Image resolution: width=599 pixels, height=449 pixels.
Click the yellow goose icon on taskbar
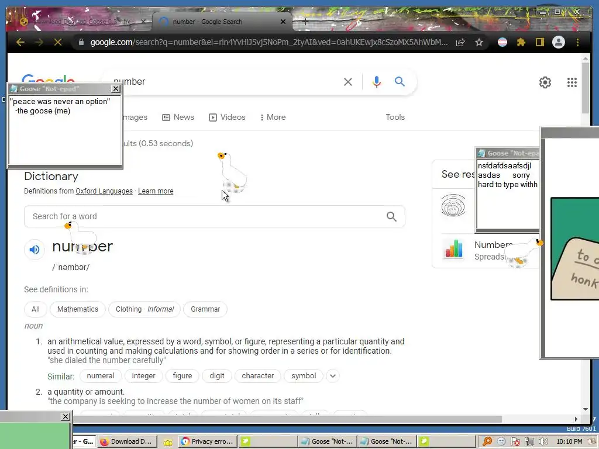168,442
